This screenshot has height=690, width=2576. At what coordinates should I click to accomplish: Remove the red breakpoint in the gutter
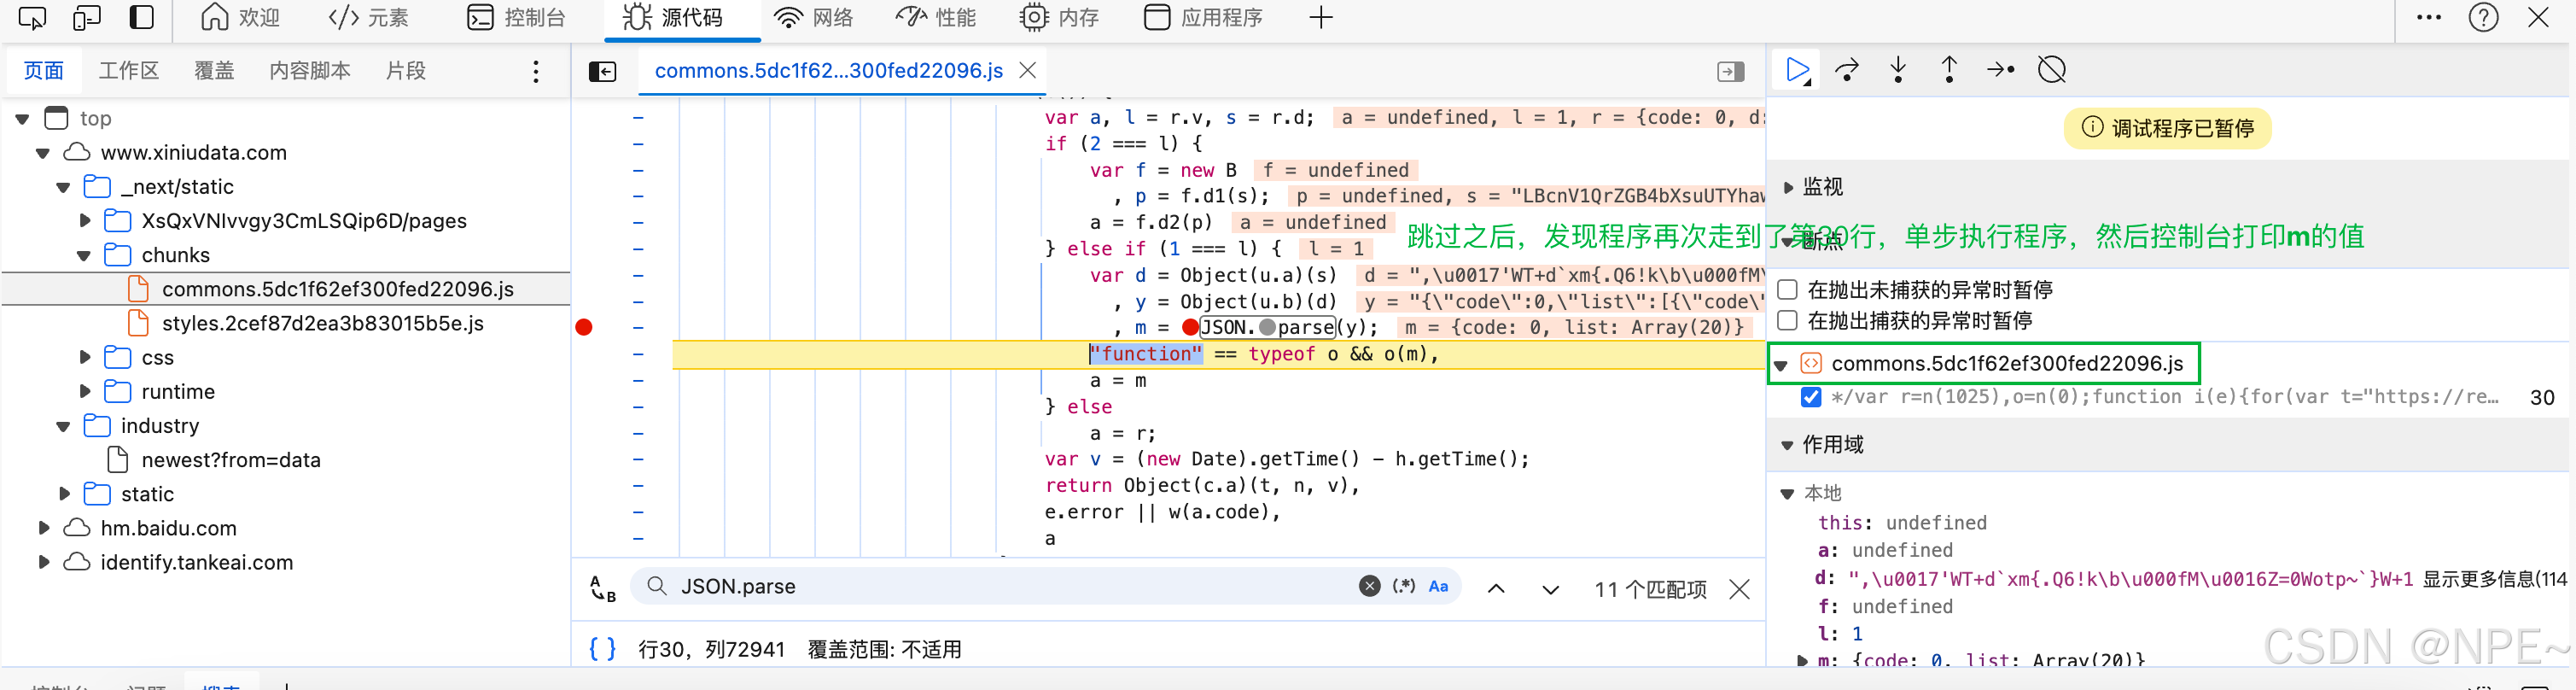click(584, 328)
